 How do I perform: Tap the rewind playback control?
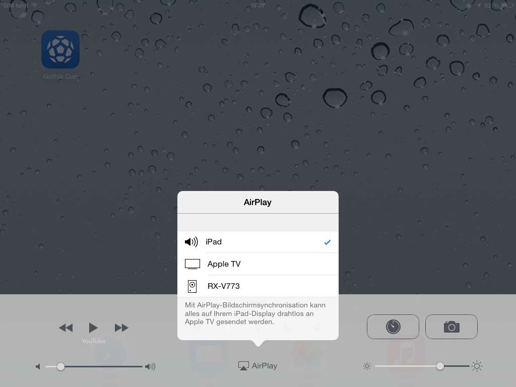[66, 328]
